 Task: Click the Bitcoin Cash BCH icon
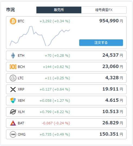point(13,67)
